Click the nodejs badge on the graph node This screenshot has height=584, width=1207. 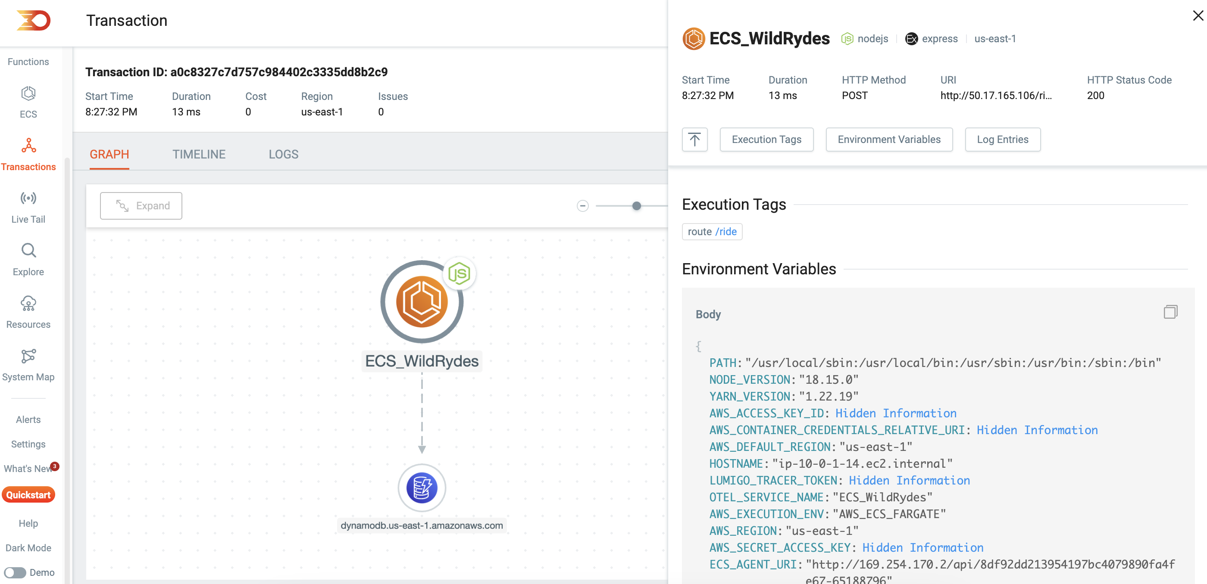click(x=459, y=274)
